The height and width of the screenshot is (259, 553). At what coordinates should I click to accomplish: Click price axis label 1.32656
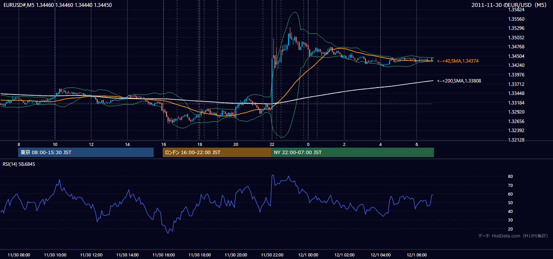(517, 121)
